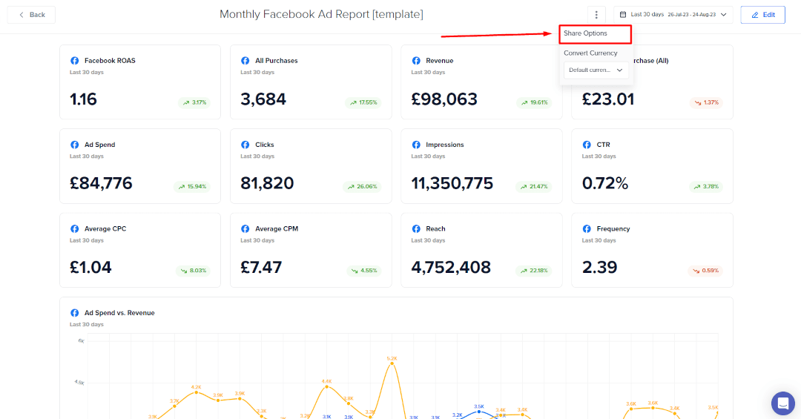Click Facebook icon on Average CPM card
This screenshot has height=419, width=801.
(x=245, y=229)
